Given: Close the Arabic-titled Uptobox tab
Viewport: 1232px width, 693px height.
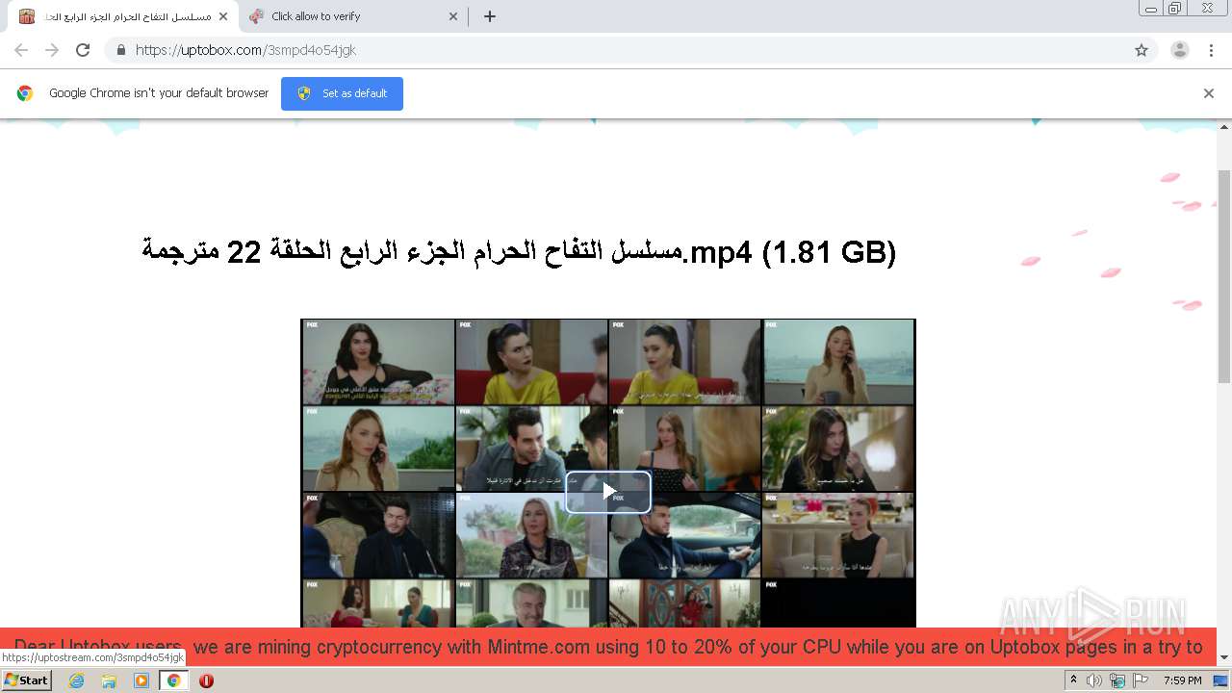Looking at the screenshot, I should click(x=223, y=16).
